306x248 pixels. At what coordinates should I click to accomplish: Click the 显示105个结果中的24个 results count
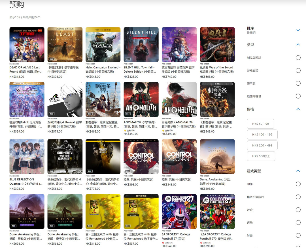[x=25, y=17]
